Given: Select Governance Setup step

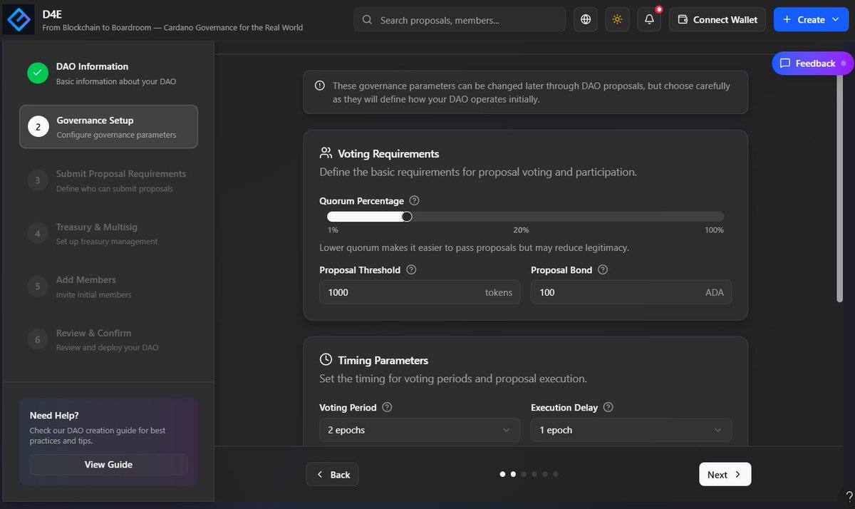Looking at the screenshot, I should 108,127.
